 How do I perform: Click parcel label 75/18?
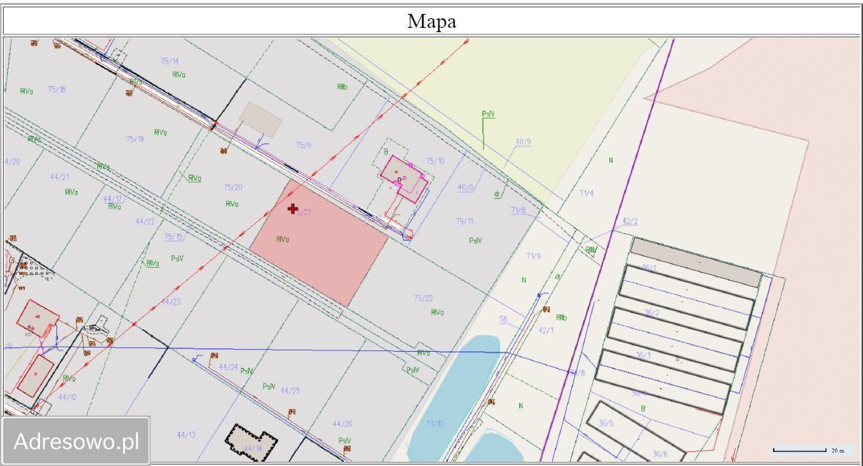click(x=57, y=89)
